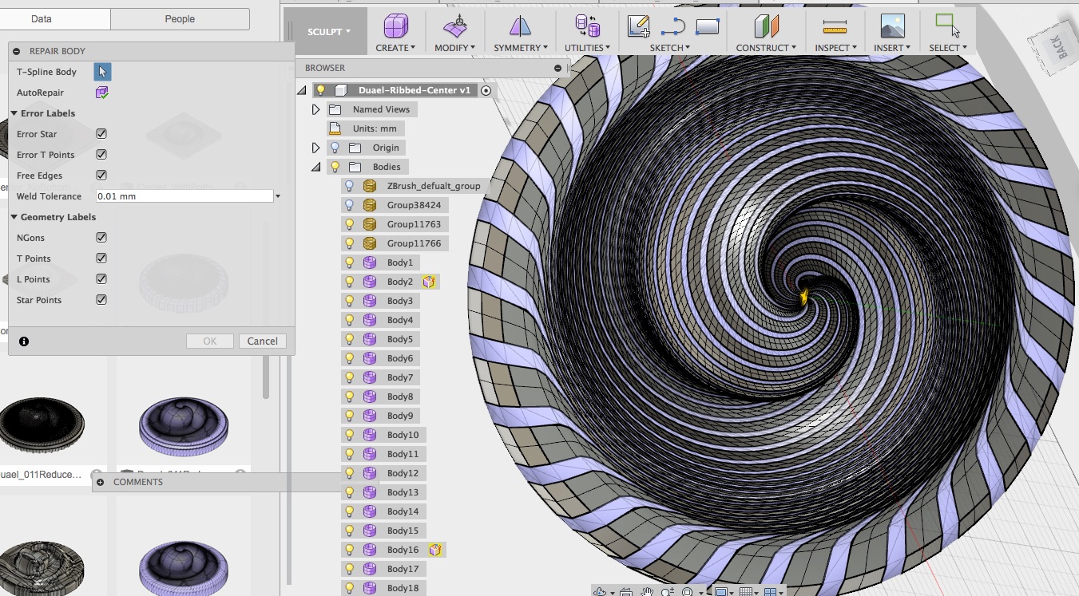Collapse the Repair Body dialog via minus icon
Image resolution: width=1079 pixels, height=596 pixels.
(x=17, y=51)
